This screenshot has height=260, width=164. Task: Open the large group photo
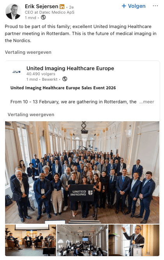(82, 172)
